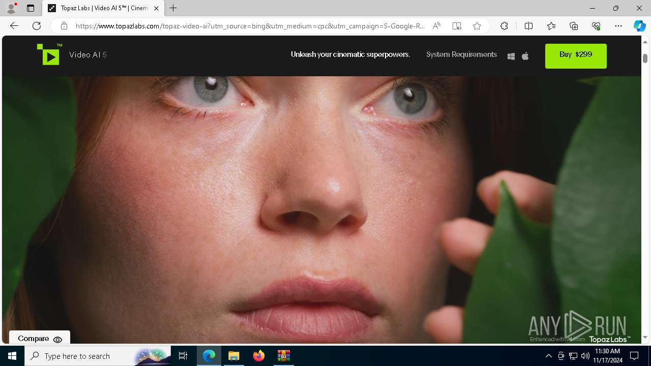Open Microsoft Edge from the taskbar

[209, 356]
